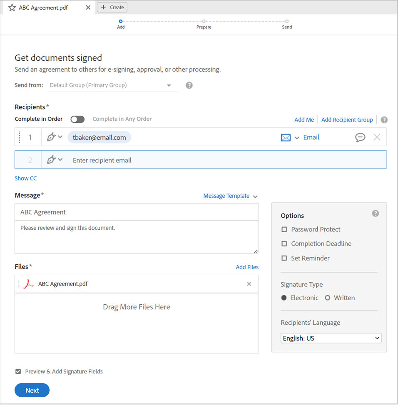Click the Prepare step in the progress bar
This screenshot has height=405, width=398.
pos(204,21)
